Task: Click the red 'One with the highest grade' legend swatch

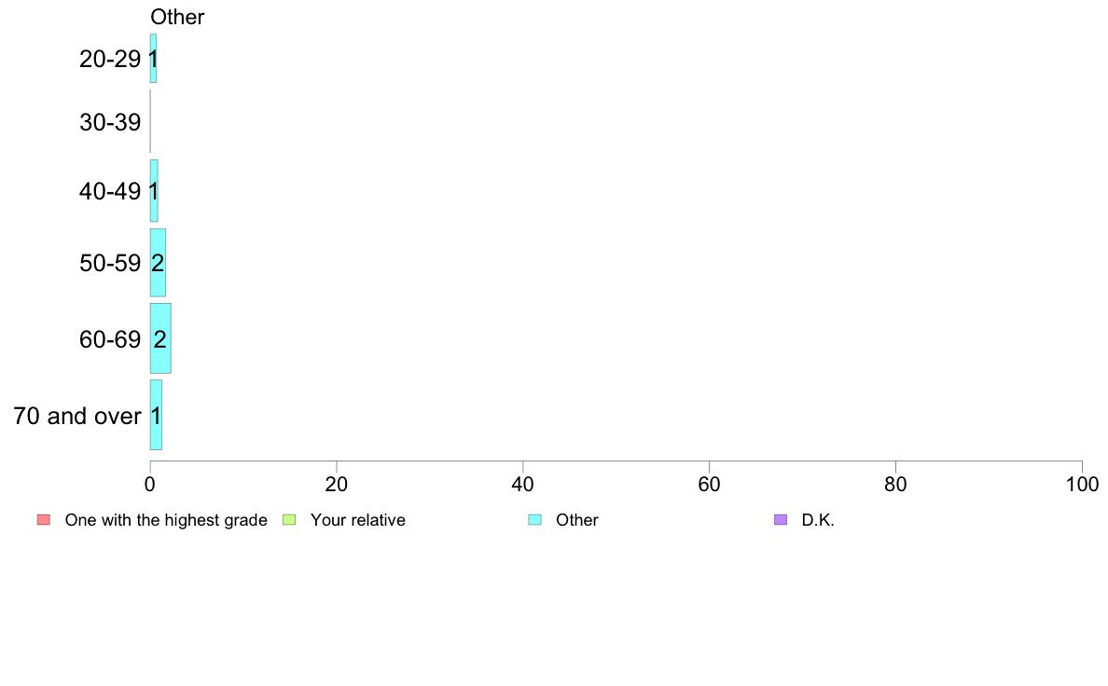Action: 44,520
